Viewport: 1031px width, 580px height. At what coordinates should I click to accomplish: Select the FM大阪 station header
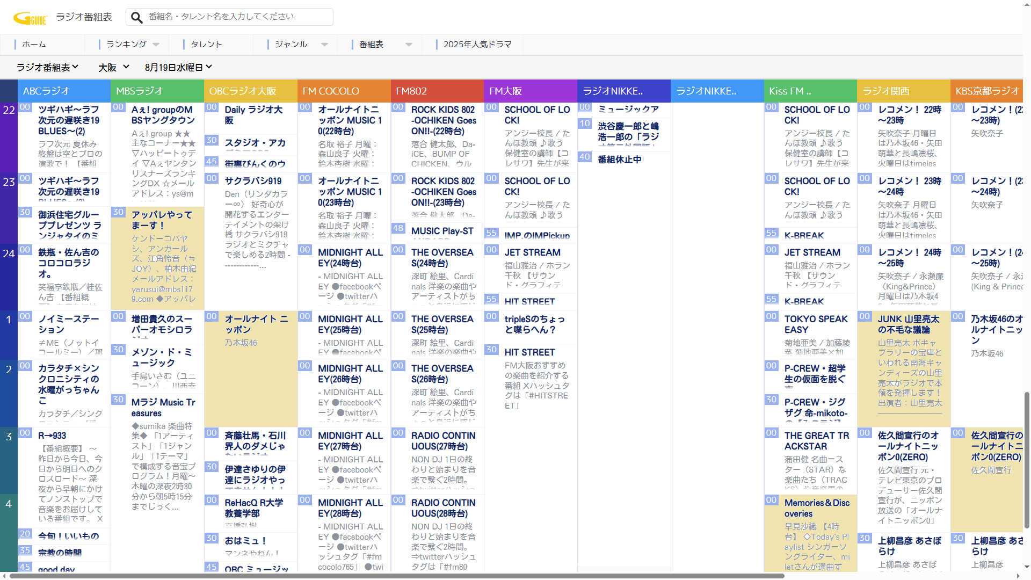pyautogui.click(x=531, y=91)
